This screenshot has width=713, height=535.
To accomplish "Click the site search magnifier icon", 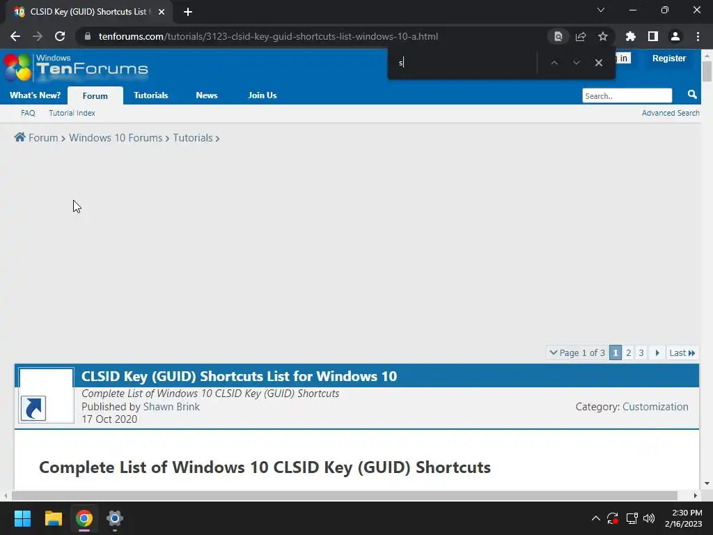I will [x=692, y=95].
